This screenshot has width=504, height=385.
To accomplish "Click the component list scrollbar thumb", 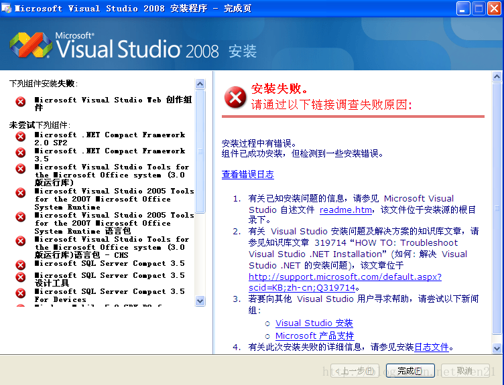I will coord(200,151).
